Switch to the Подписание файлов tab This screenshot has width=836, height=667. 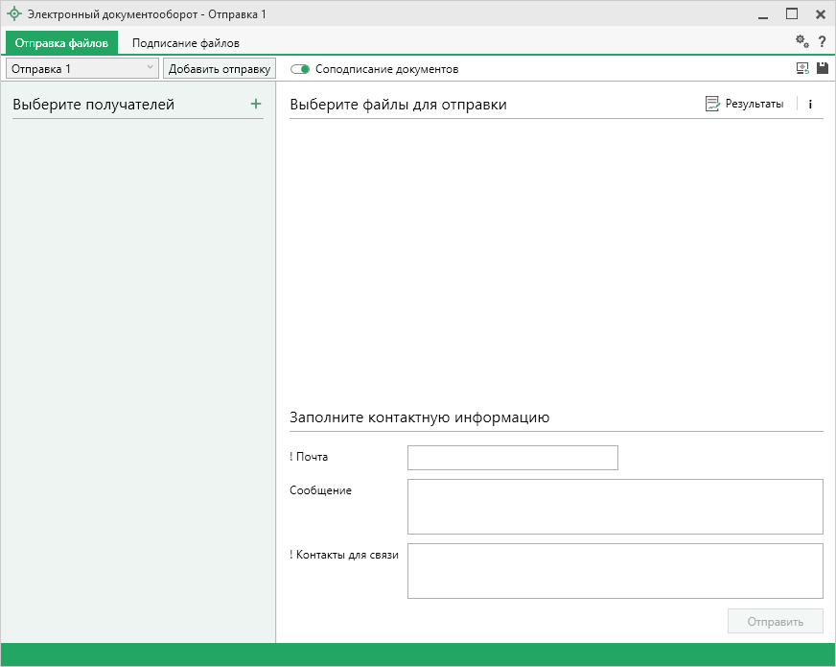186,43
